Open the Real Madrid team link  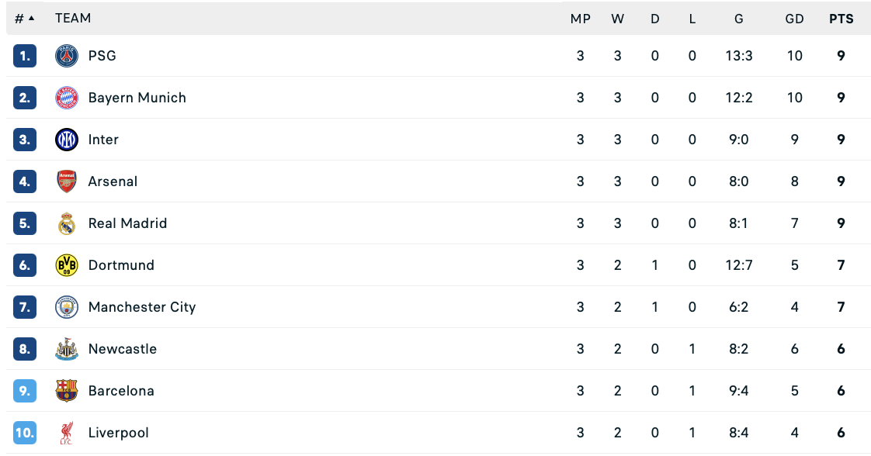click(x=127, y=223)
